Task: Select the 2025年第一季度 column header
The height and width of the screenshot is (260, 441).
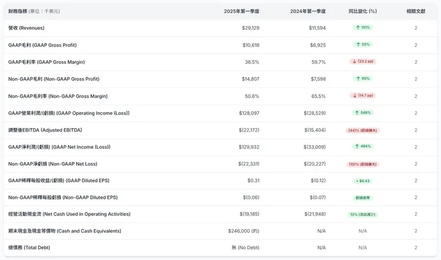Action: click(x=241, y=11)
